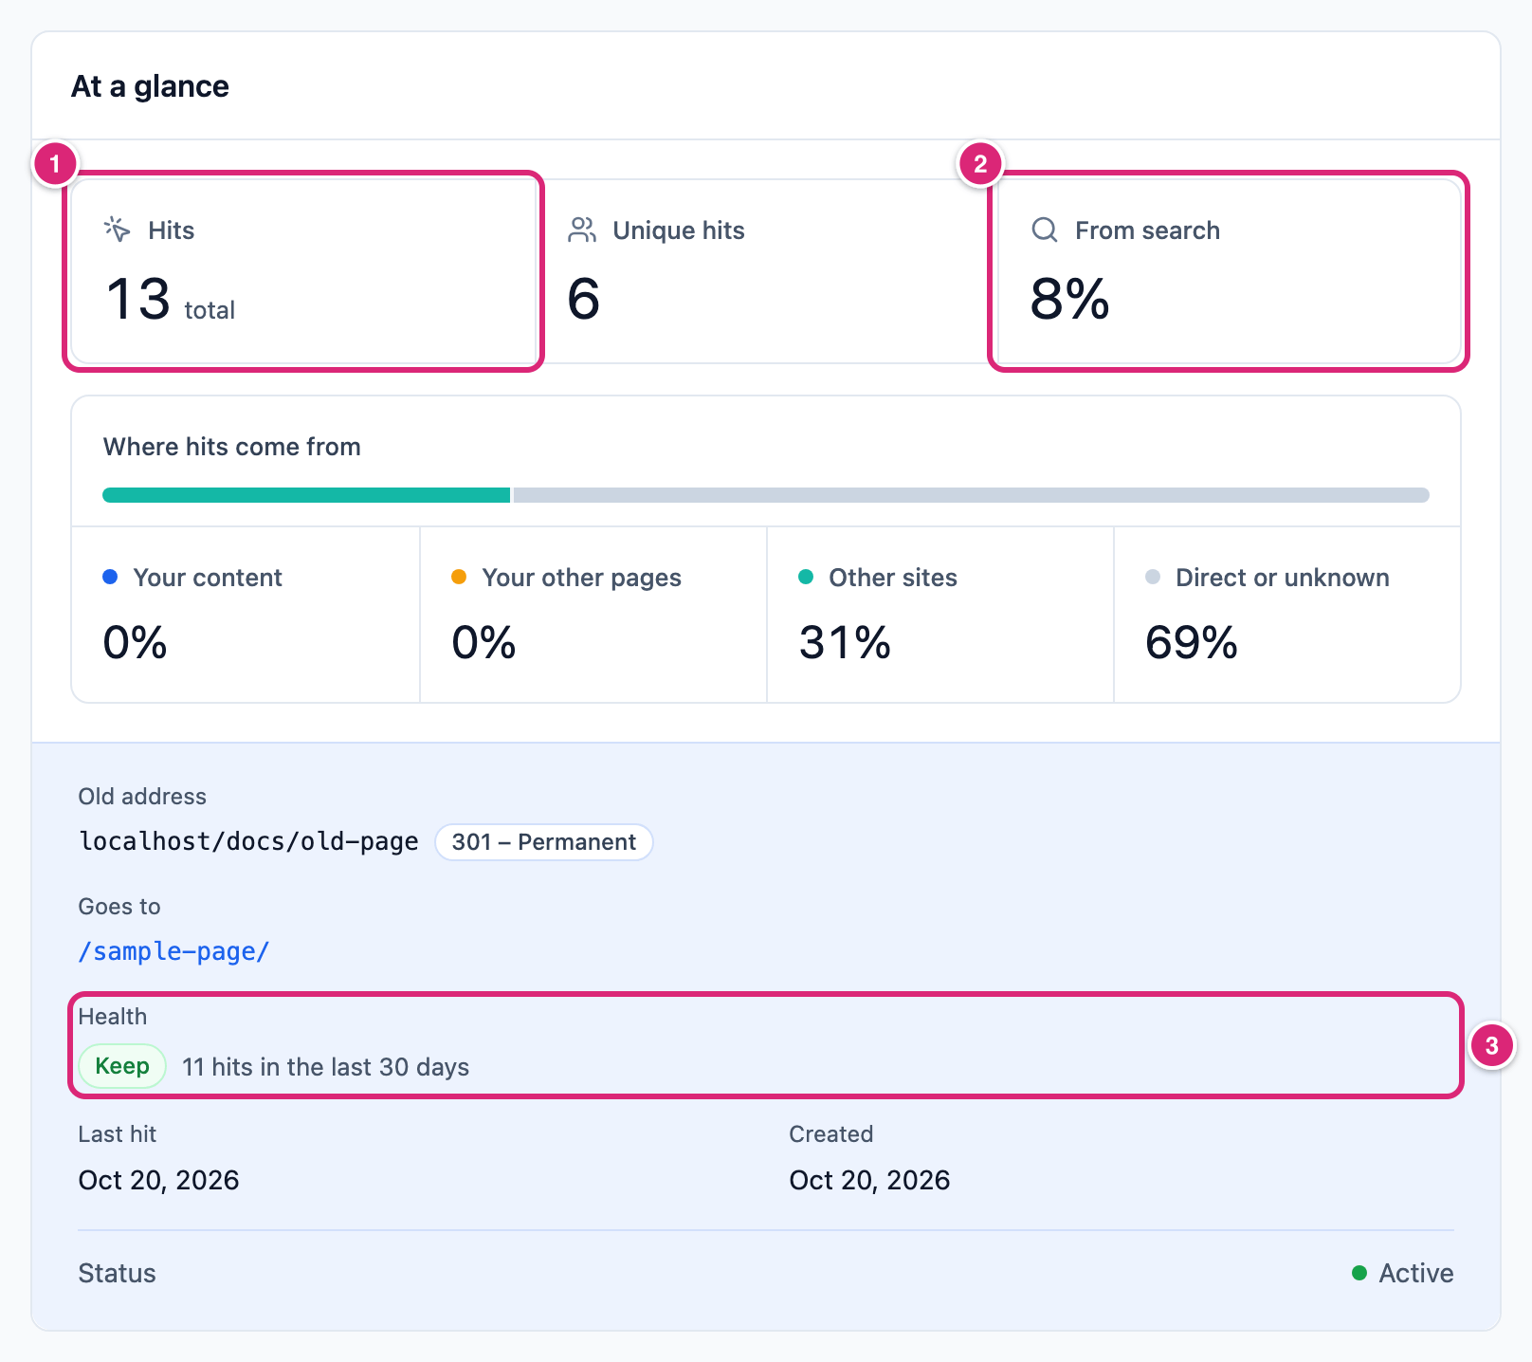This screenshot has width=1532, height=1362.
Task: Click the 'At a glance' heading
Action: tap(150, 86)
